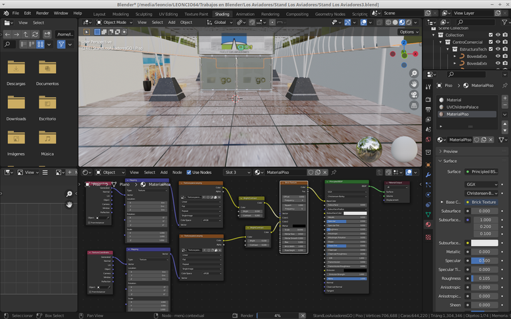Open the Output properties tab

pos(428,110)
